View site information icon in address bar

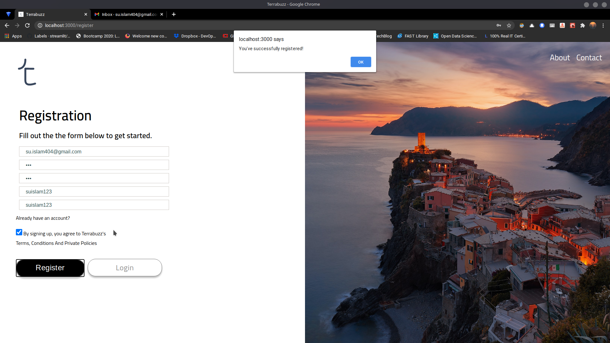tap(40, 25)
